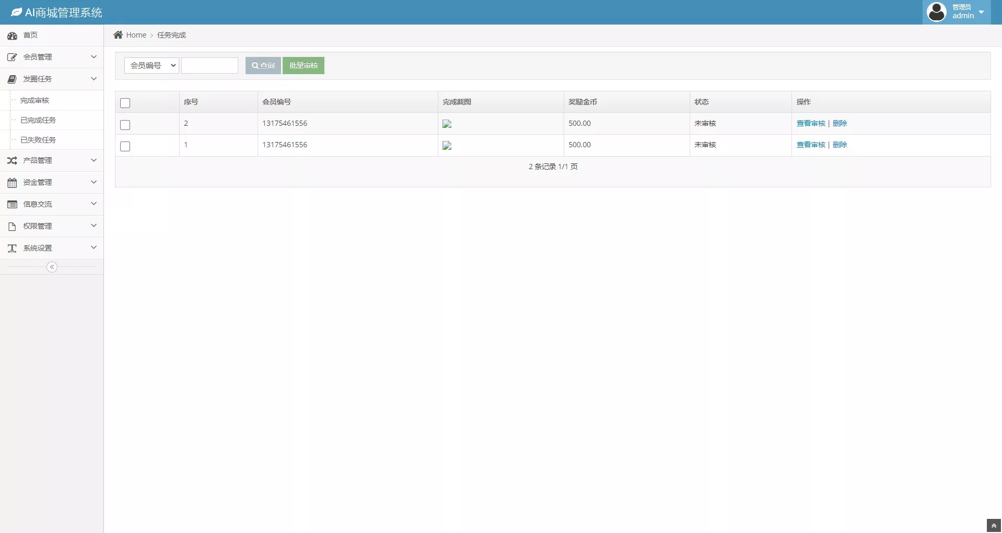The width and height of the screenshot is (1002, 533).
Task: Click the leaf logo of AI商城管理系统
Action: coord(17,12)
